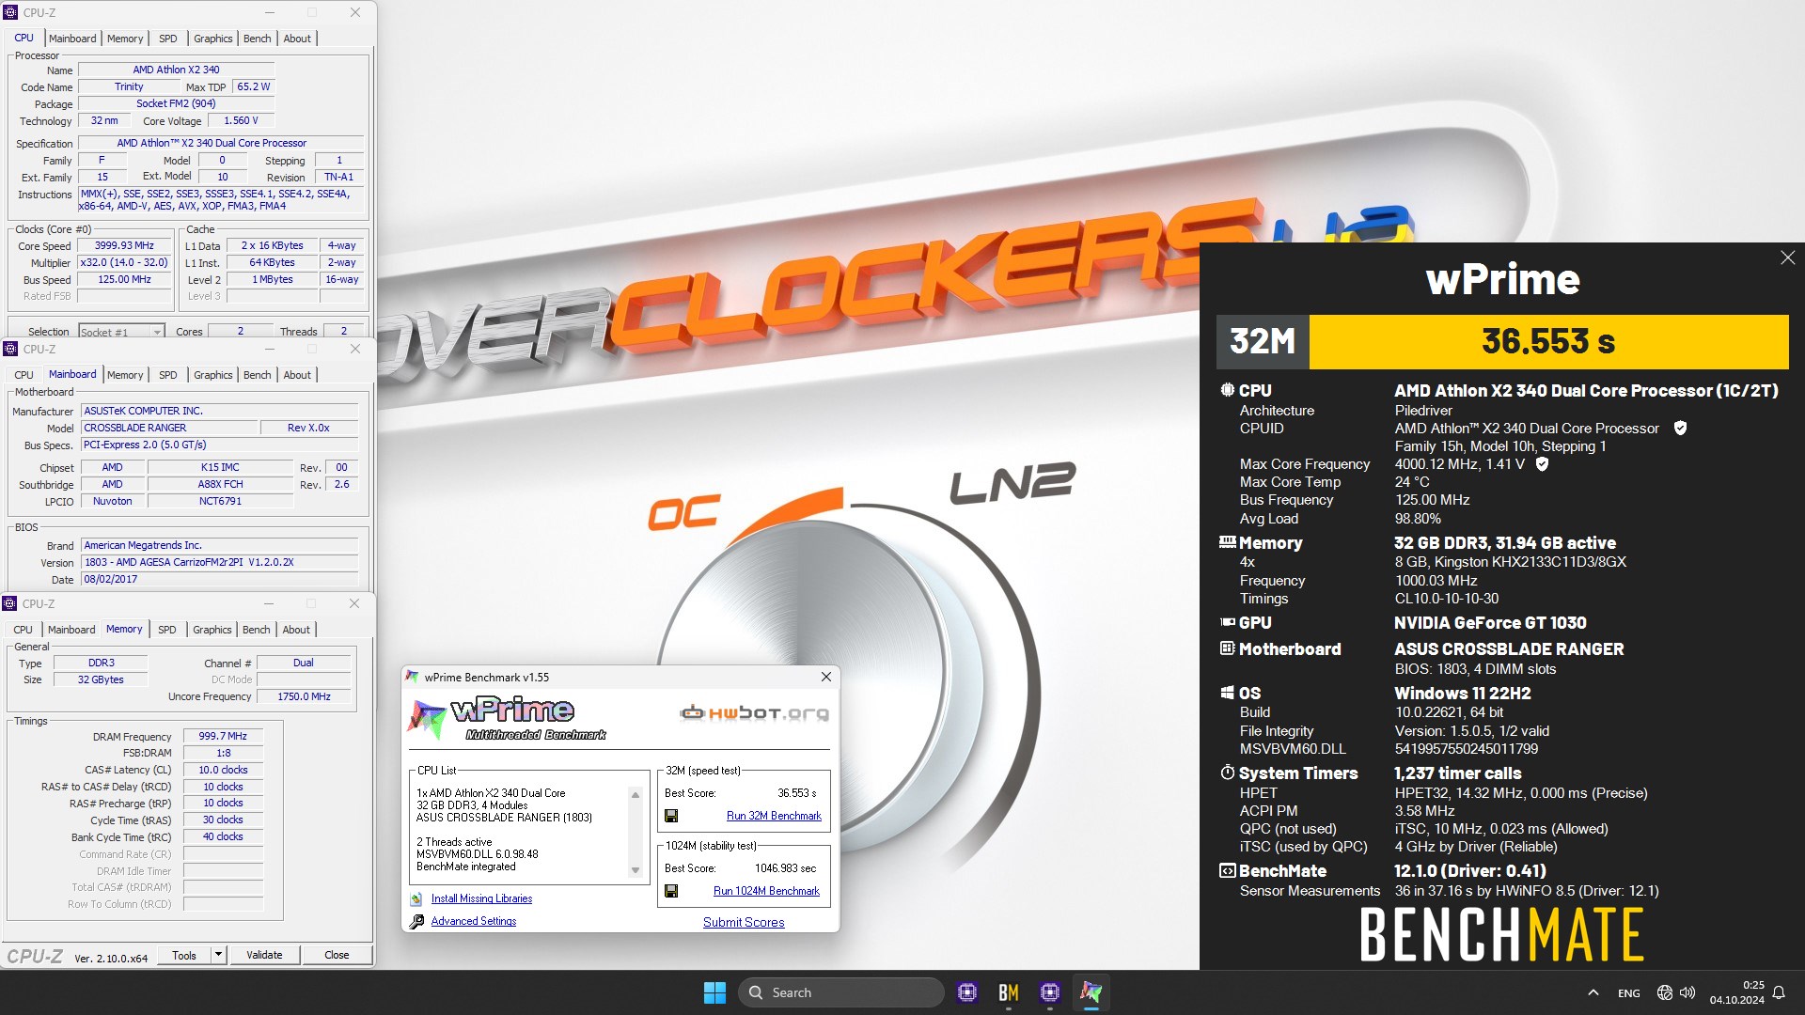This screenshot has height=1015, width=1805.
Task: Click Submit Scores link
Action: pos(744,922)
